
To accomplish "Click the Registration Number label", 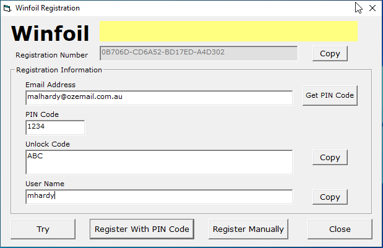I will 51,55.
